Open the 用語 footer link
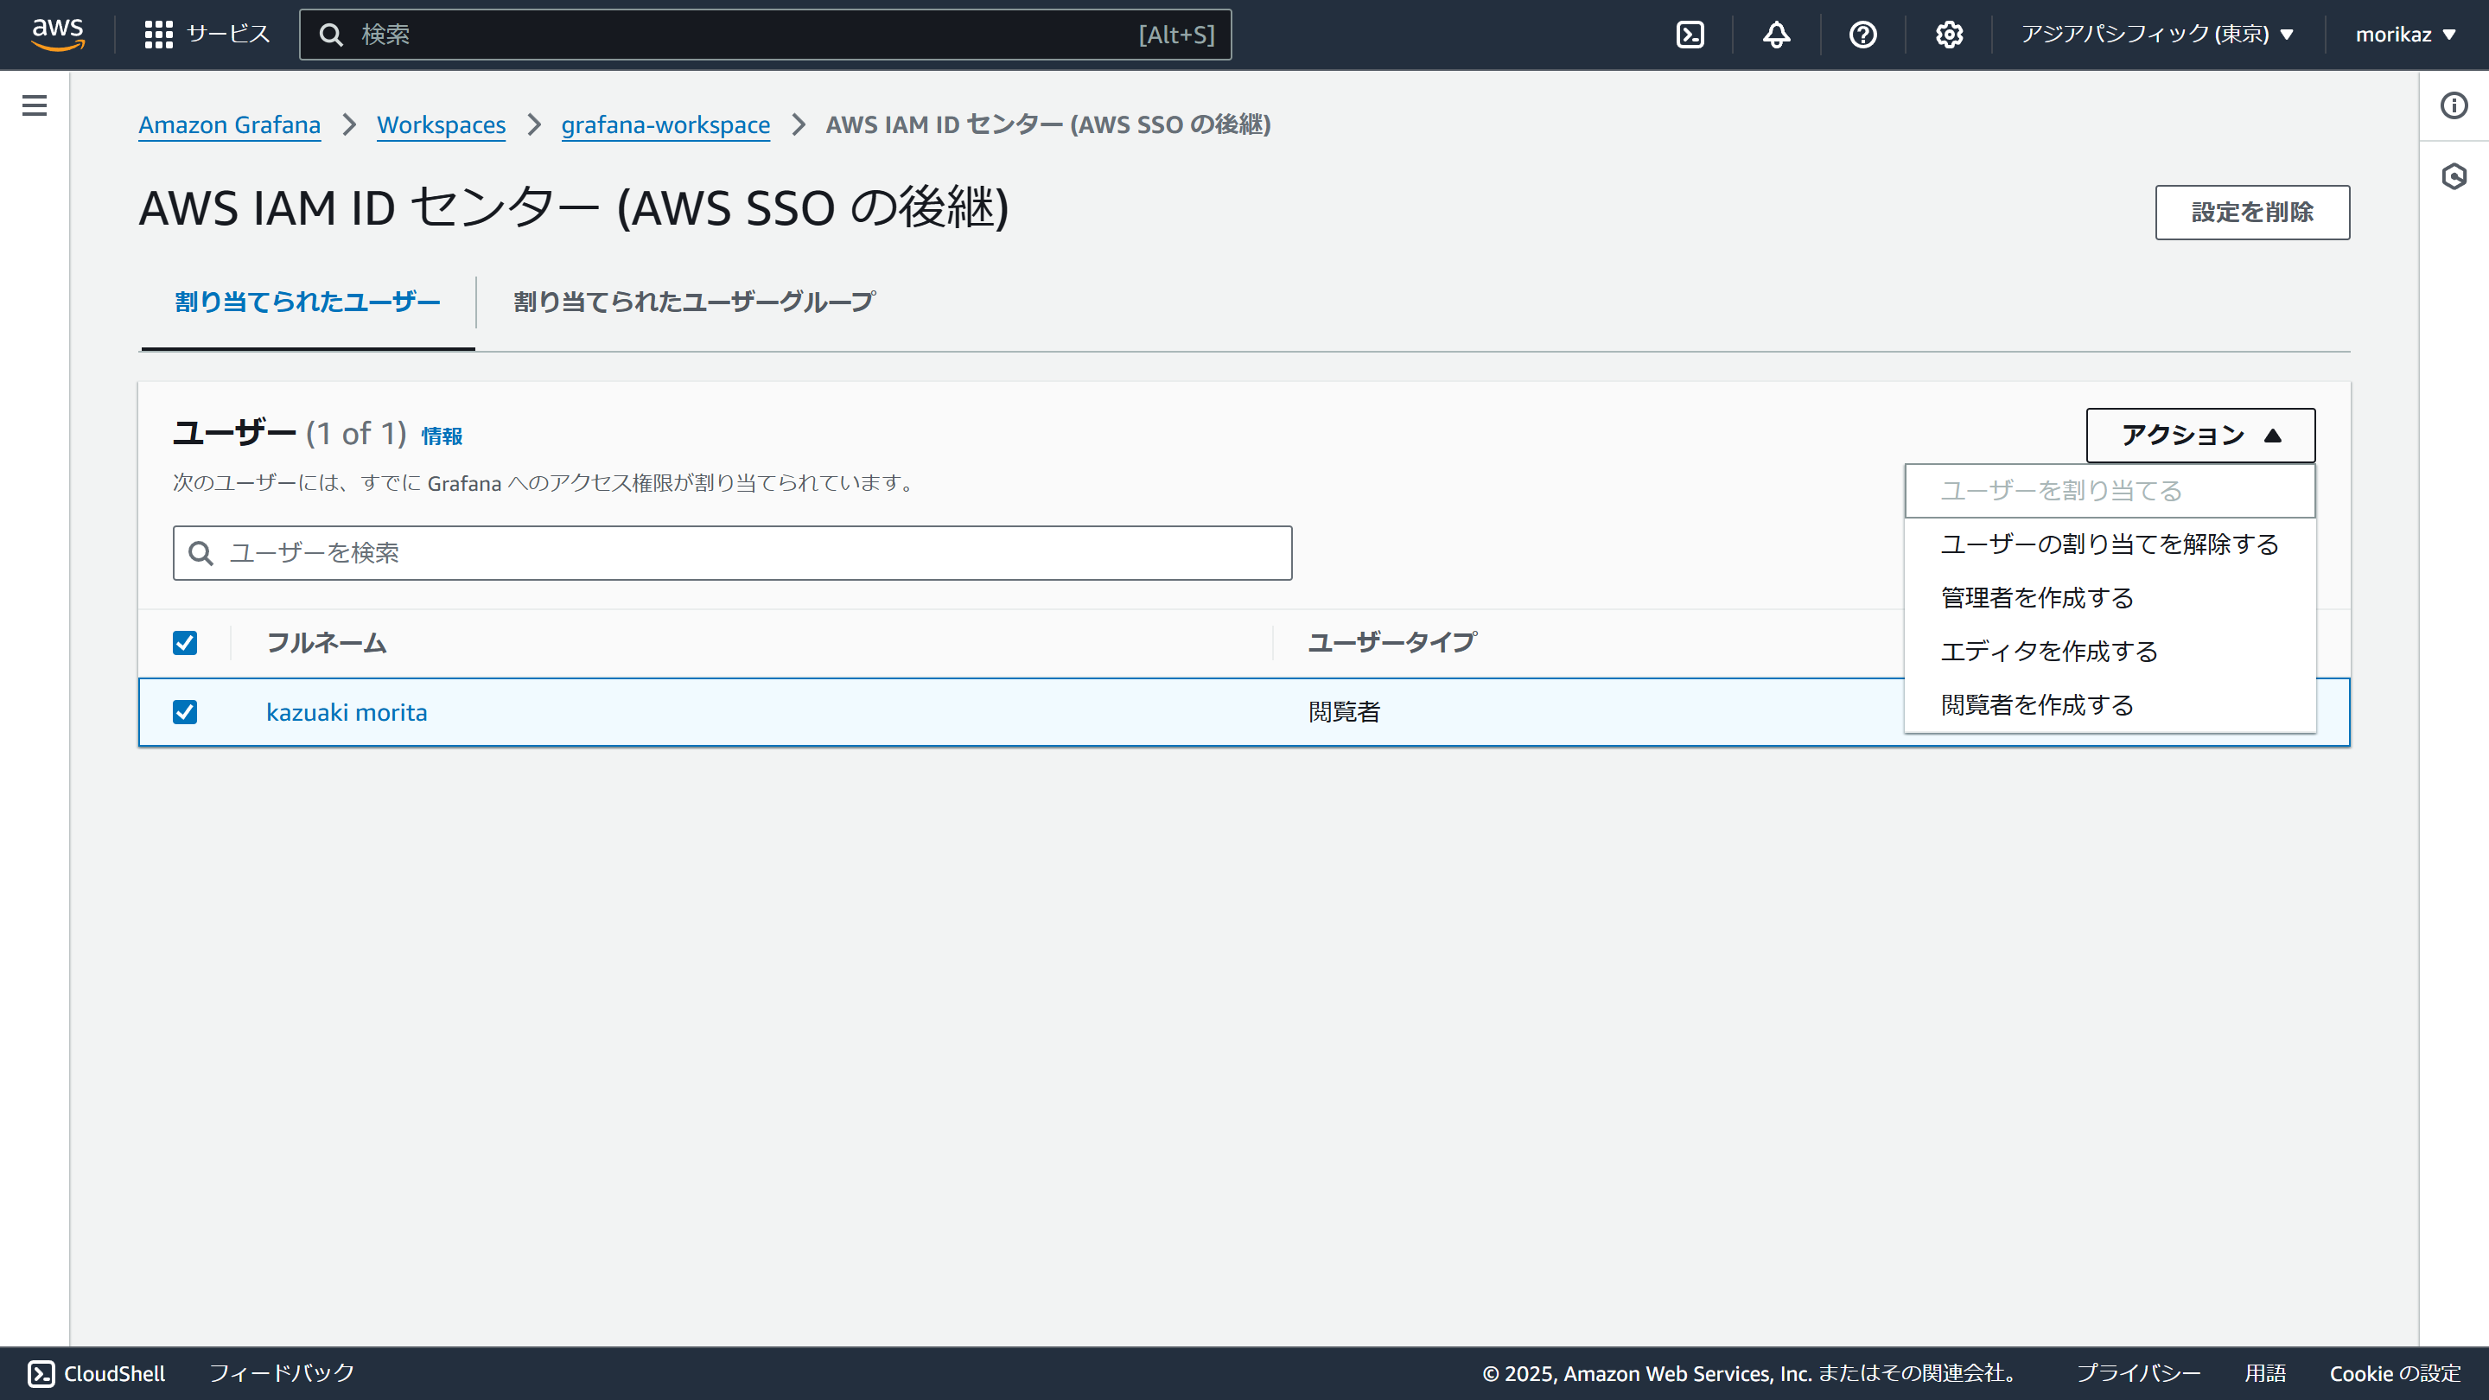Image resolution: width=2489 pixels, height=1400 pixels. point(2265,1373)
